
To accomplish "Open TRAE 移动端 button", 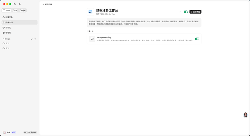I will tap(30, 132).
